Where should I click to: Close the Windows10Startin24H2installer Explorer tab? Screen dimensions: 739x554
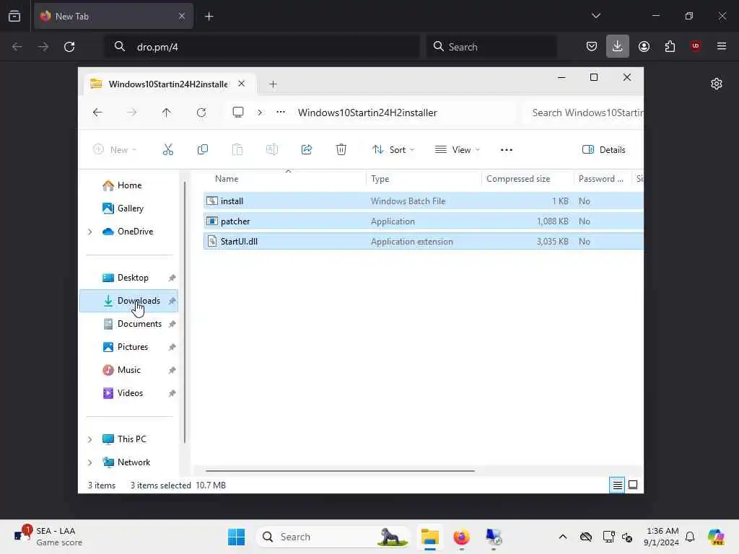pos(241,84)
